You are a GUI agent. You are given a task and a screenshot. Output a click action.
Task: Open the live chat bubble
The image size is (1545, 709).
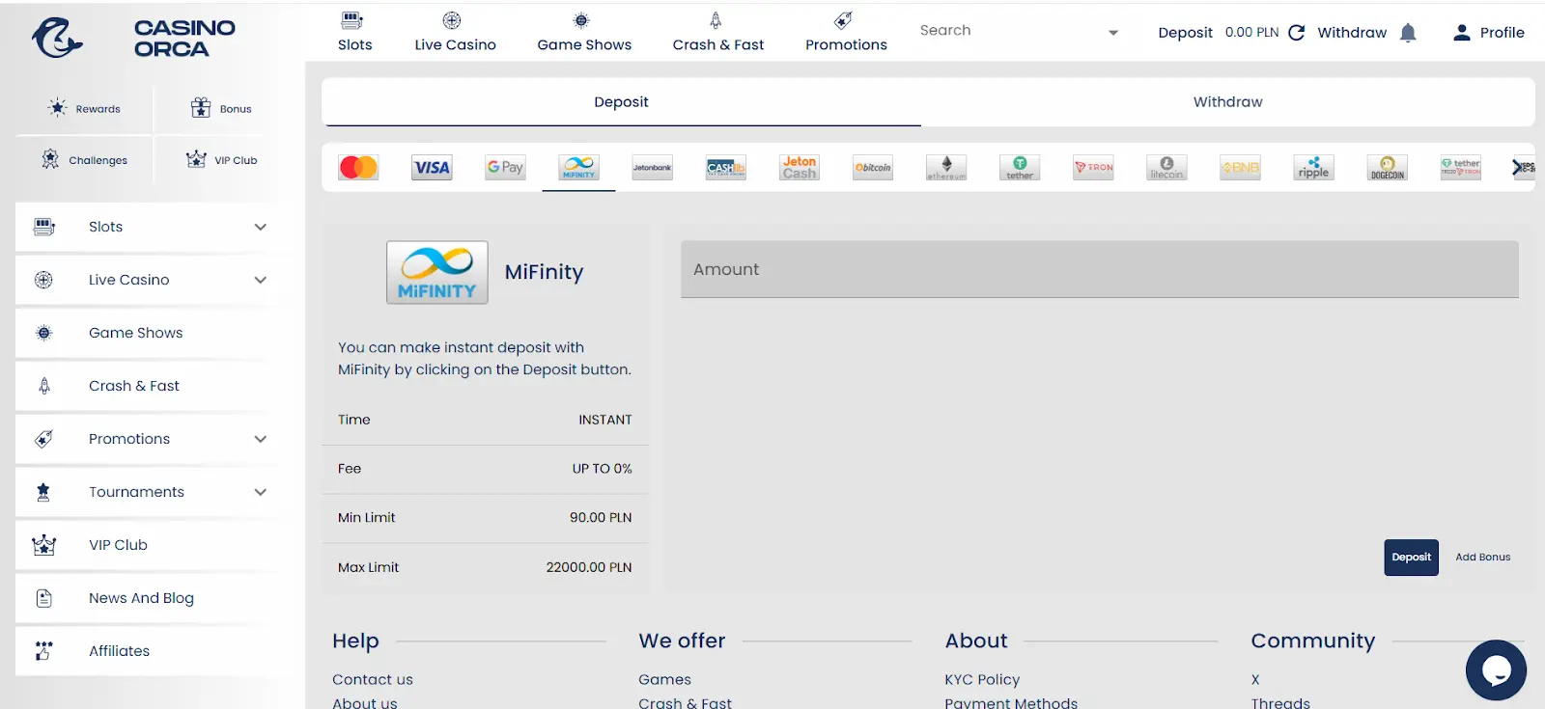pos(1496,670)
